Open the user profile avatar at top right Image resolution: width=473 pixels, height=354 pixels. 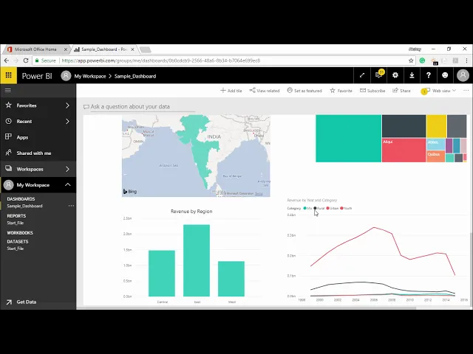click(463, 75)
